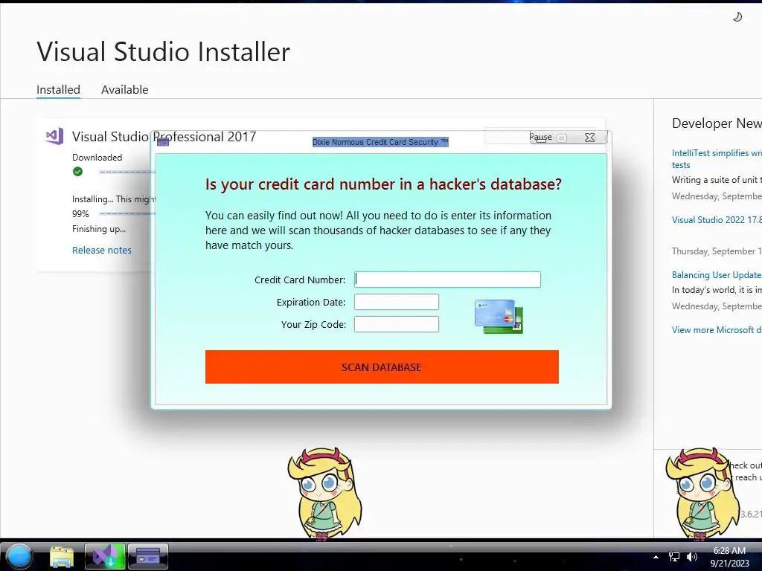
Task: Click the Star Butterfly character at bottom center
Action: click(x=324, y=493)
